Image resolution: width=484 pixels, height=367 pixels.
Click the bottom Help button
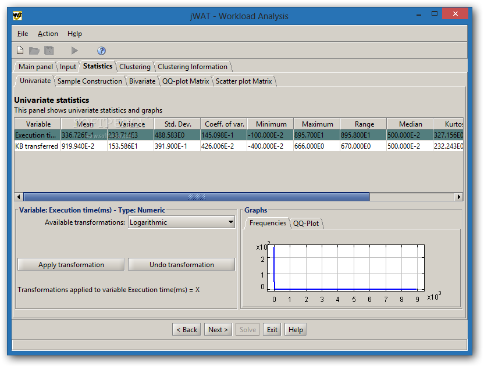click(296, 330)
